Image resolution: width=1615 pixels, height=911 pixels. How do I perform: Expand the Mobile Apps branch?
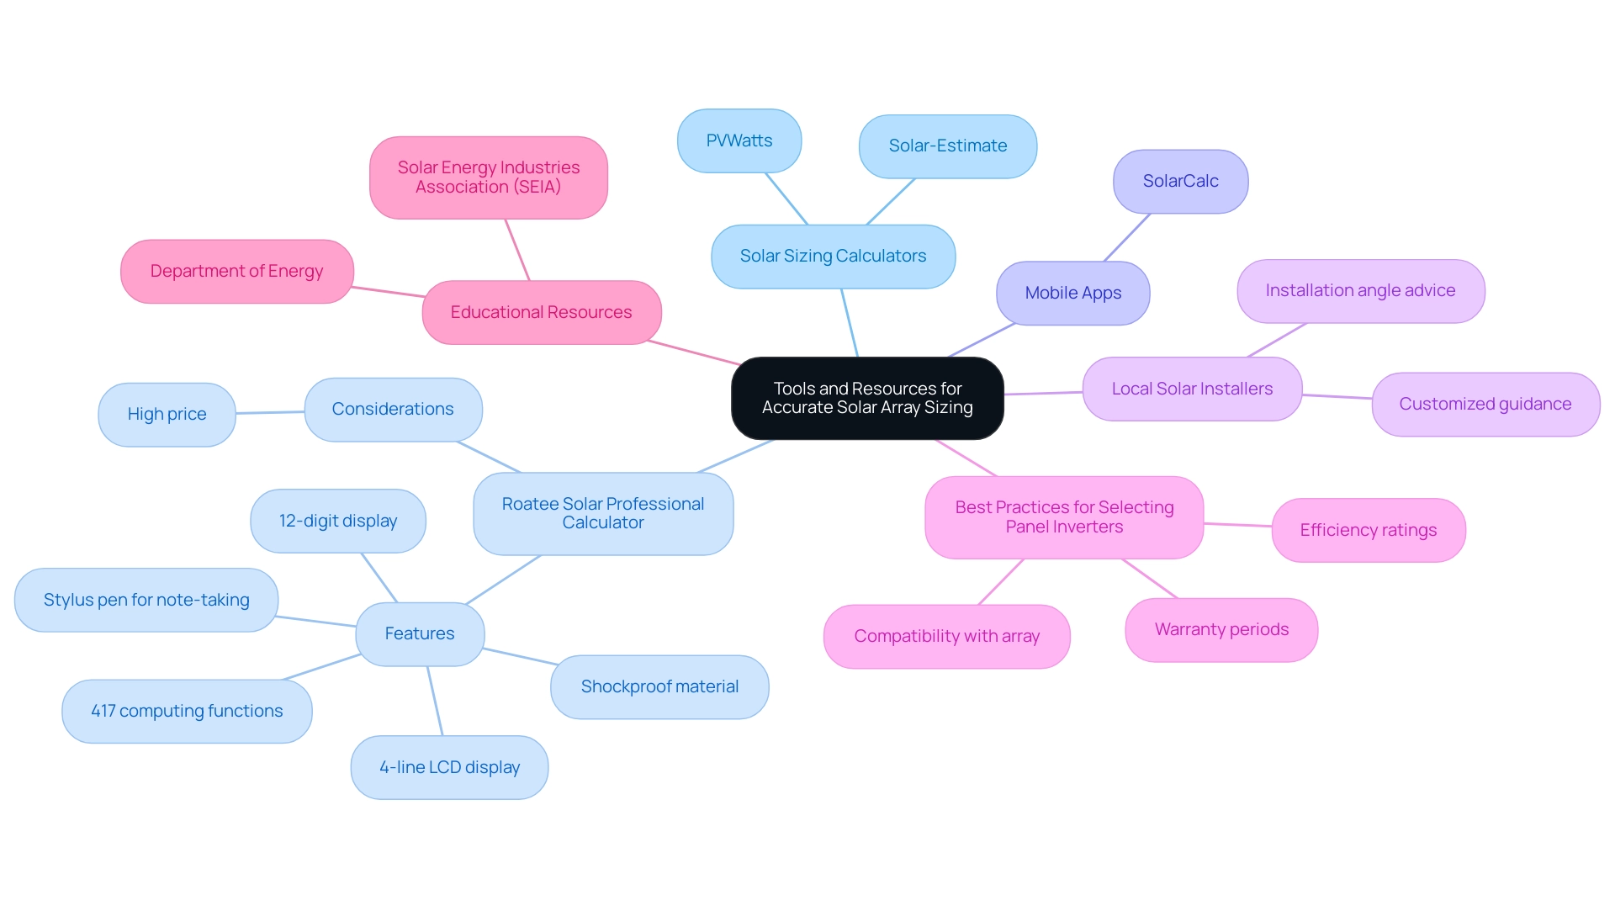pyautogui.click(x=1075, y=292)
